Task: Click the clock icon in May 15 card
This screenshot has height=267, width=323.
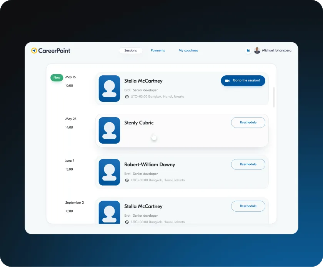Action: (127, 96)
